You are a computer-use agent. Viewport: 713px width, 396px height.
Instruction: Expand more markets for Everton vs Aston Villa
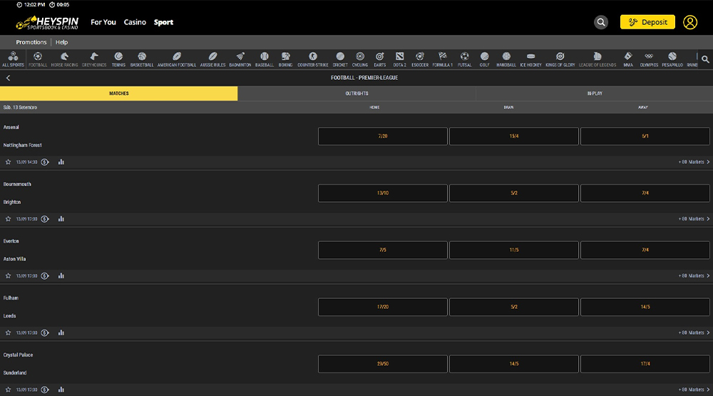pyautogui.click(x=693, y=276)
